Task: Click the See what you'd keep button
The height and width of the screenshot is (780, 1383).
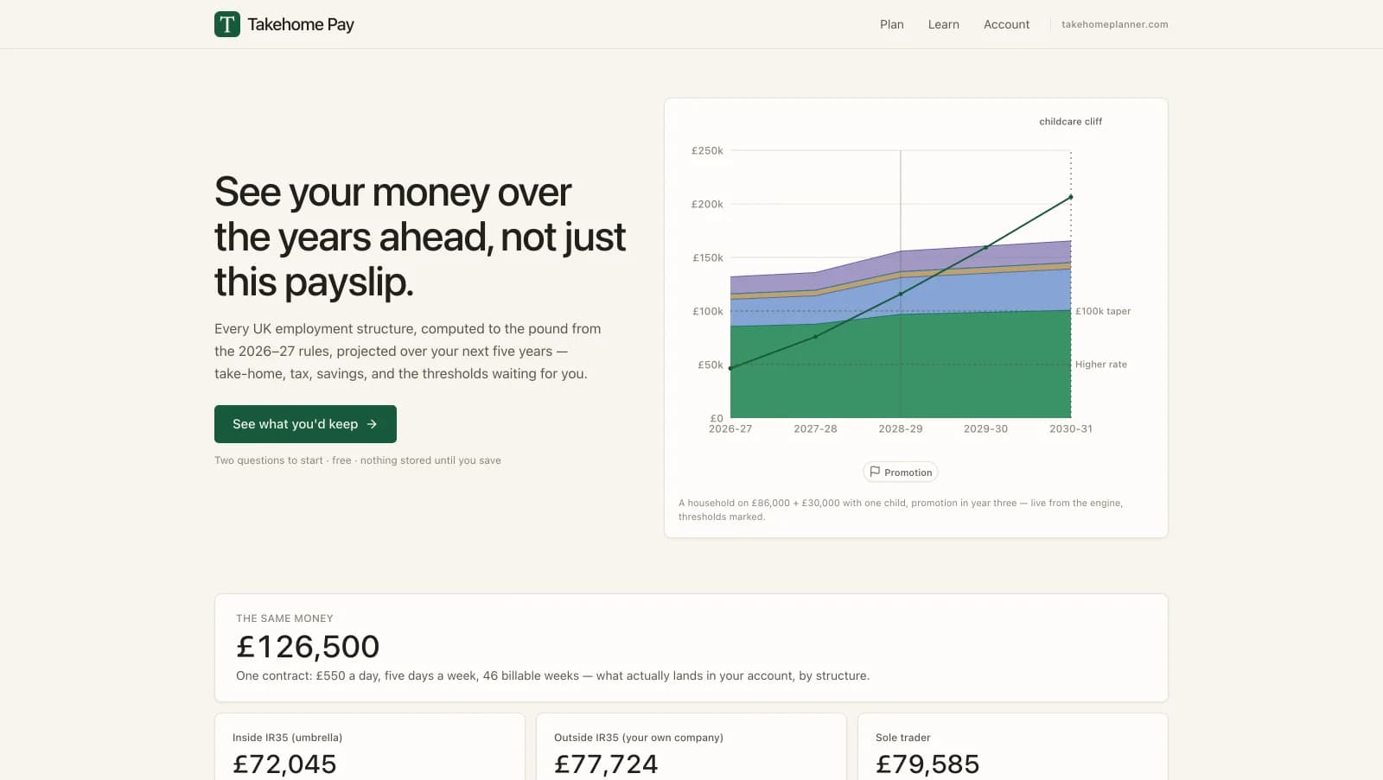Action: [x=305, y=424]
